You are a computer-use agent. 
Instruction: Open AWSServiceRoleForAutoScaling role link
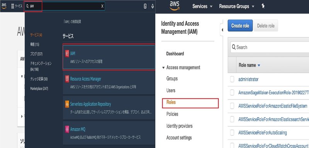263,133
